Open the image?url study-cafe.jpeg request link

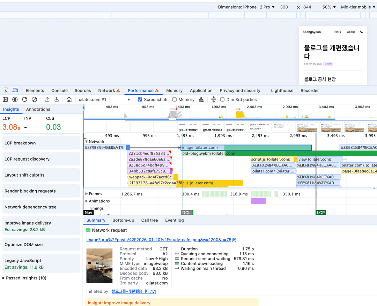point(159,240)
